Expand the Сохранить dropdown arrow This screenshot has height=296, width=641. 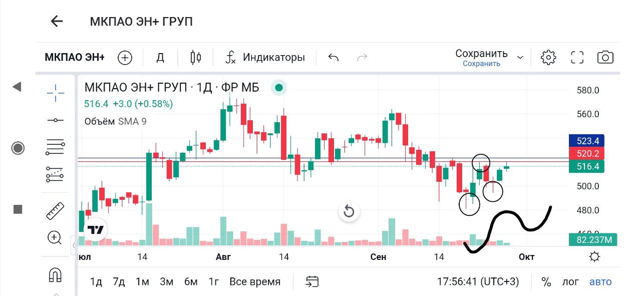(x=520, y=58)
